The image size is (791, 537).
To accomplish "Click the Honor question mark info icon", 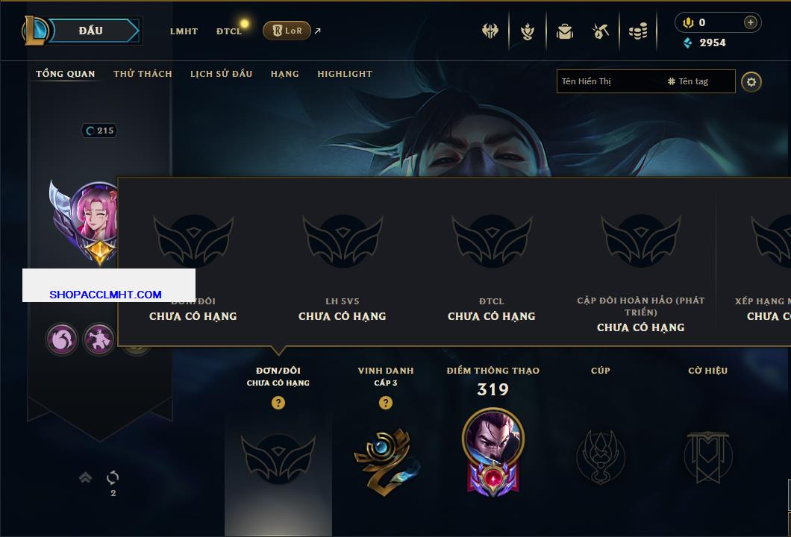I will (385, 402).
